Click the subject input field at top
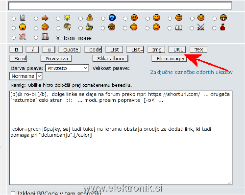 coord(120,6)
